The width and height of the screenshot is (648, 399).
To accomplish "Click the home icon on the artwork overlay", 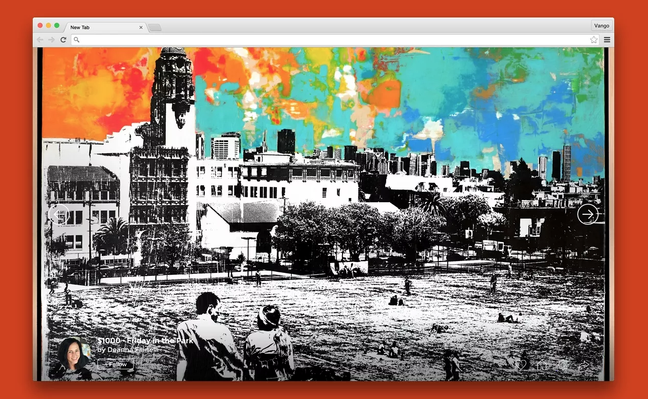I will [542, 365].
